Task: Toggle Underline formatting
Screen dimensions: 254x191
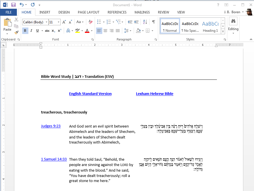Action: pyautogui.click(x=37, y=31)
